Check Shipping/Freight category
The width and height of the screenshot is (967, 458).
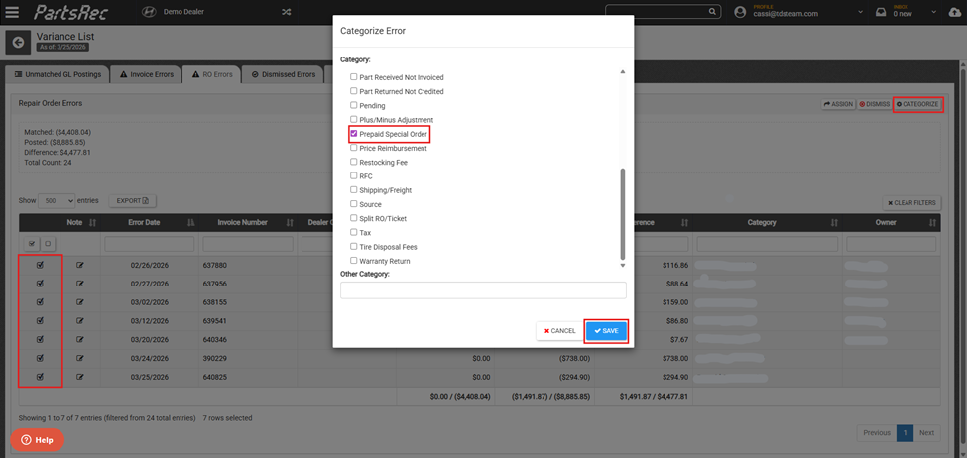coord(353,190)
